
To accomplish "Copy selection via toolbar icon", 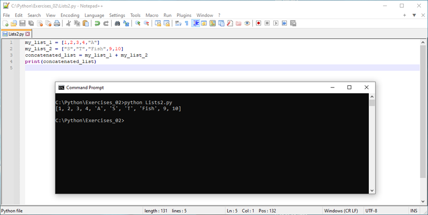I will coord(77,24).
